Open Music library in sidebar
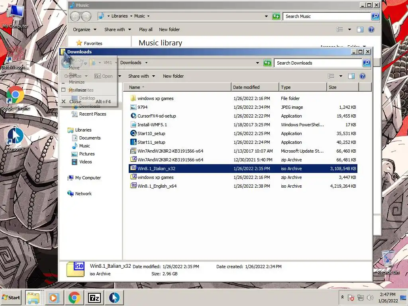The image size is (408, 306). (81, 146)
